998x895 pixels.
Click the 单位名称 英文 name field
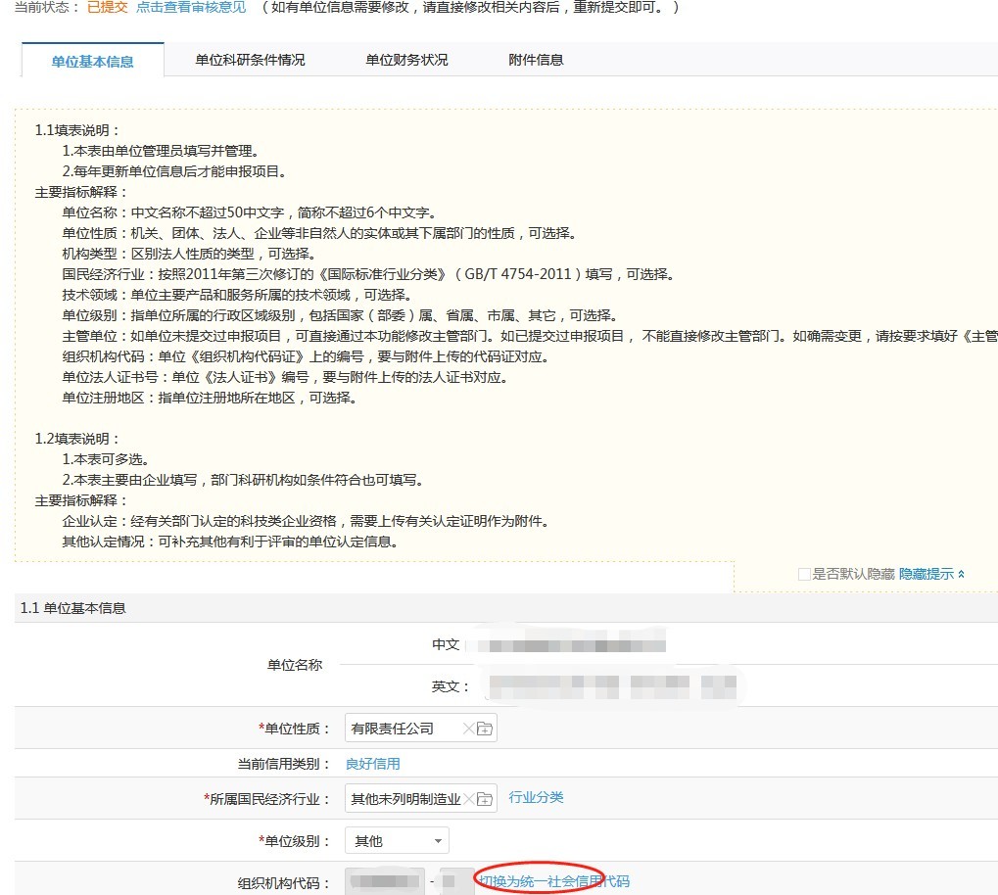pyautogui.click(x=612, y=686)
